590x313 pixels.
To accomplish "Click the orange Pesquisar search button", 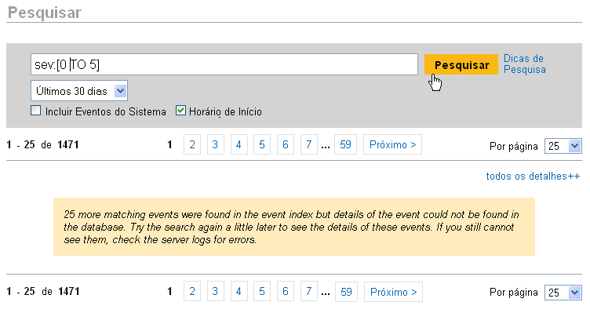I will tap(461, 64).
